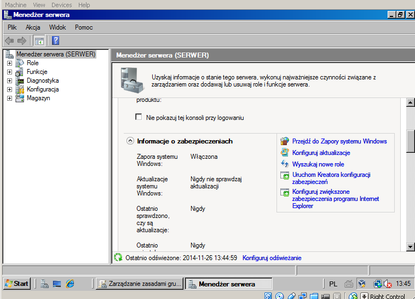Viewport: 415px width, 299px height.
Task: Launch Internet Explorer from quick launch
Action: click(70, 284)
